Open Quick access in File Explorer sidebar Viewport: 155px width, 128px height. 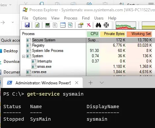(10, 40)
